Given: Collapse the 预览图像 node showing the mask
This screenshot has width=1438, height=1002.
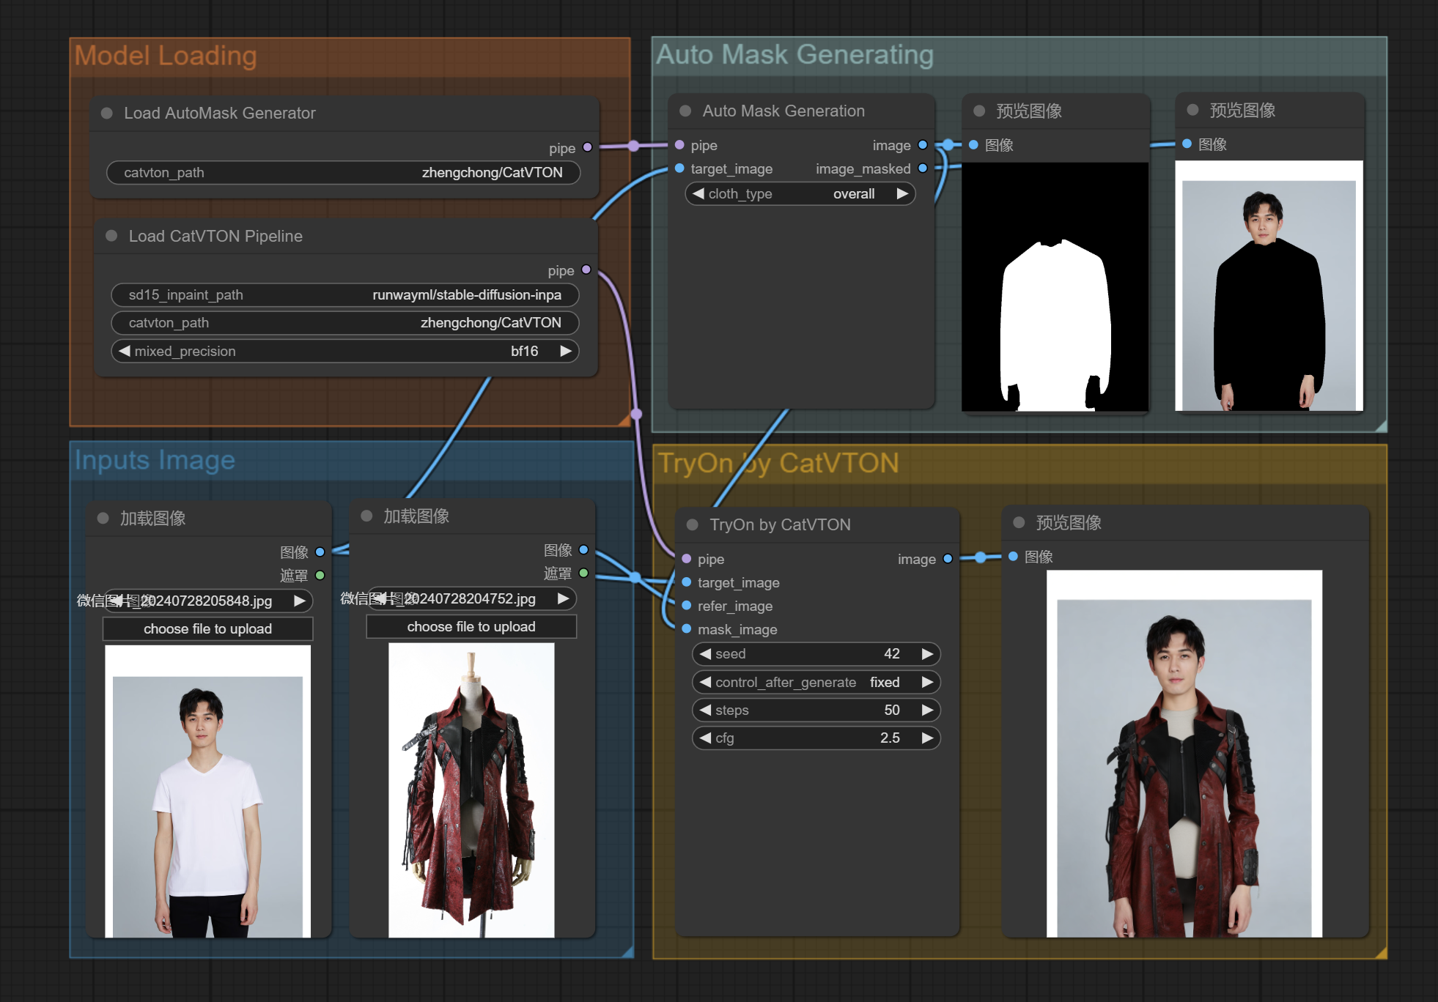Looking at the screenshot, I should (978, 111).
